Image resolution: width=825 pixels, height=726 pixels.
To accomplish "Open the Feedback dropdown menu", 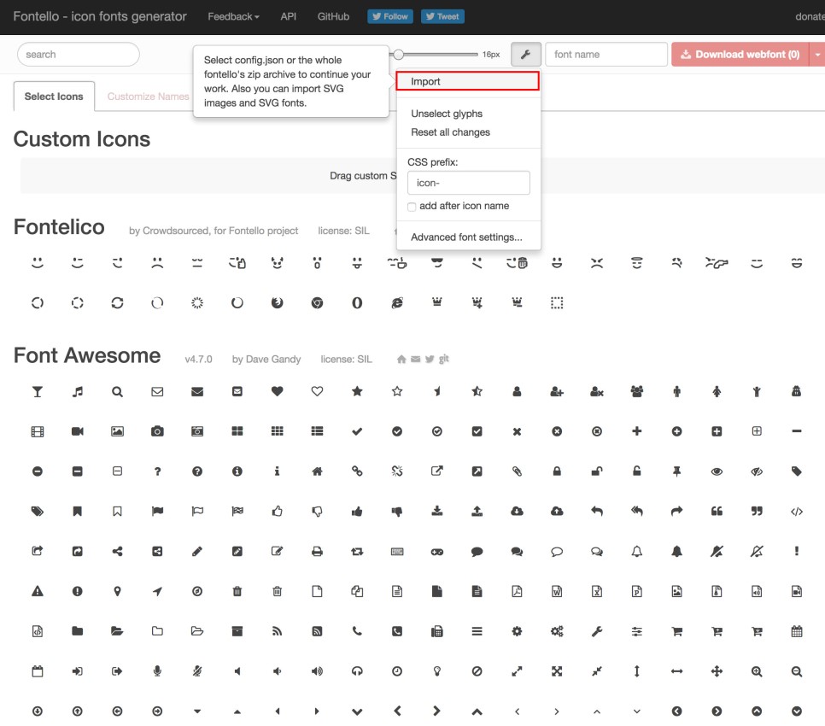I will [x=234, y=16].
